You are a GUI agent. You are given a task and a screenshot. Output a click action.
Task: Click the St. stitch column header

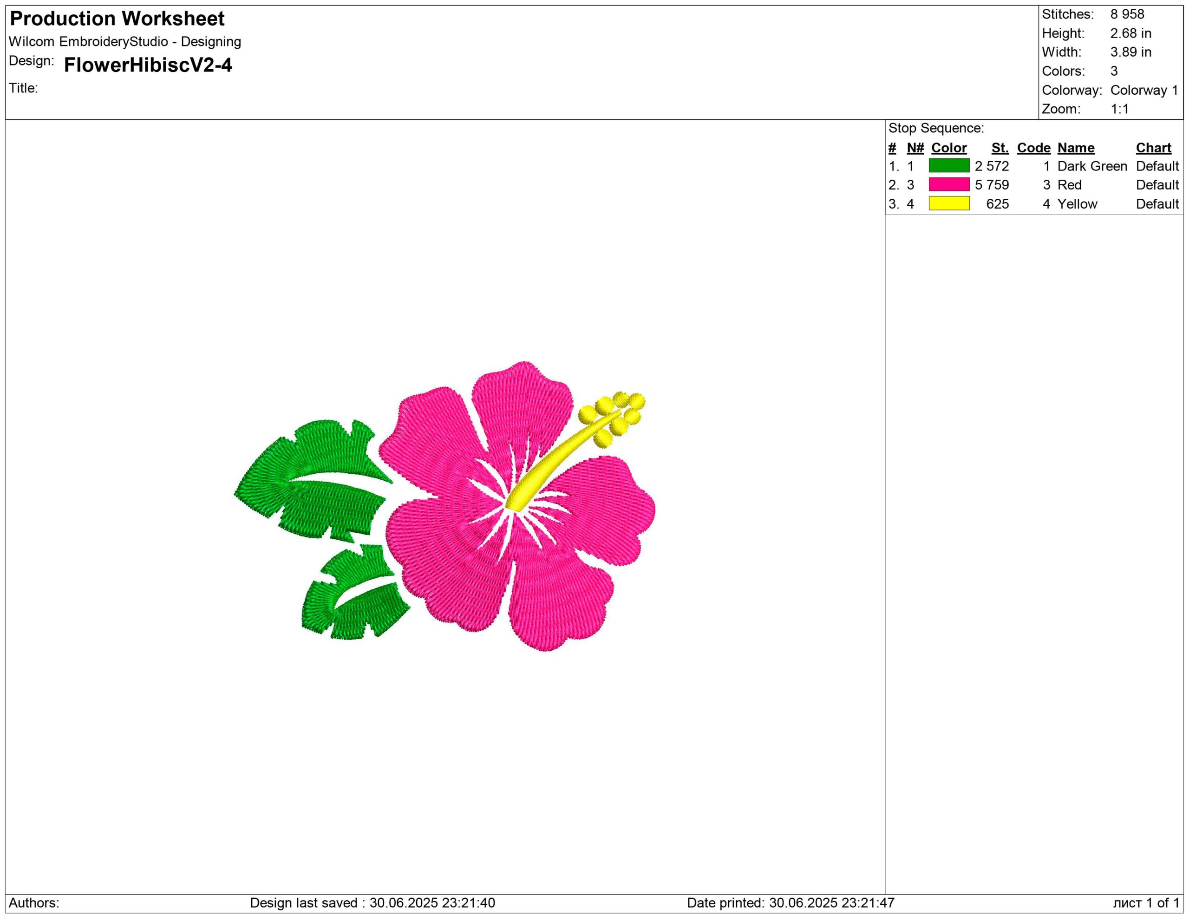1000,148
